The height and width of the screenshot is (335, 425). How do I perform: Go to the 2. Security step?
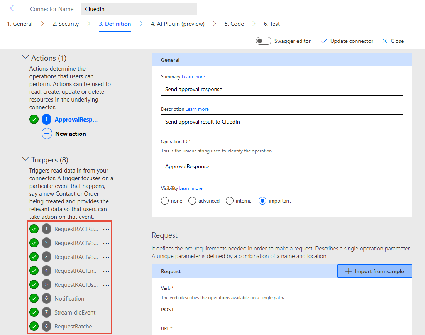[x=66, y=24]
